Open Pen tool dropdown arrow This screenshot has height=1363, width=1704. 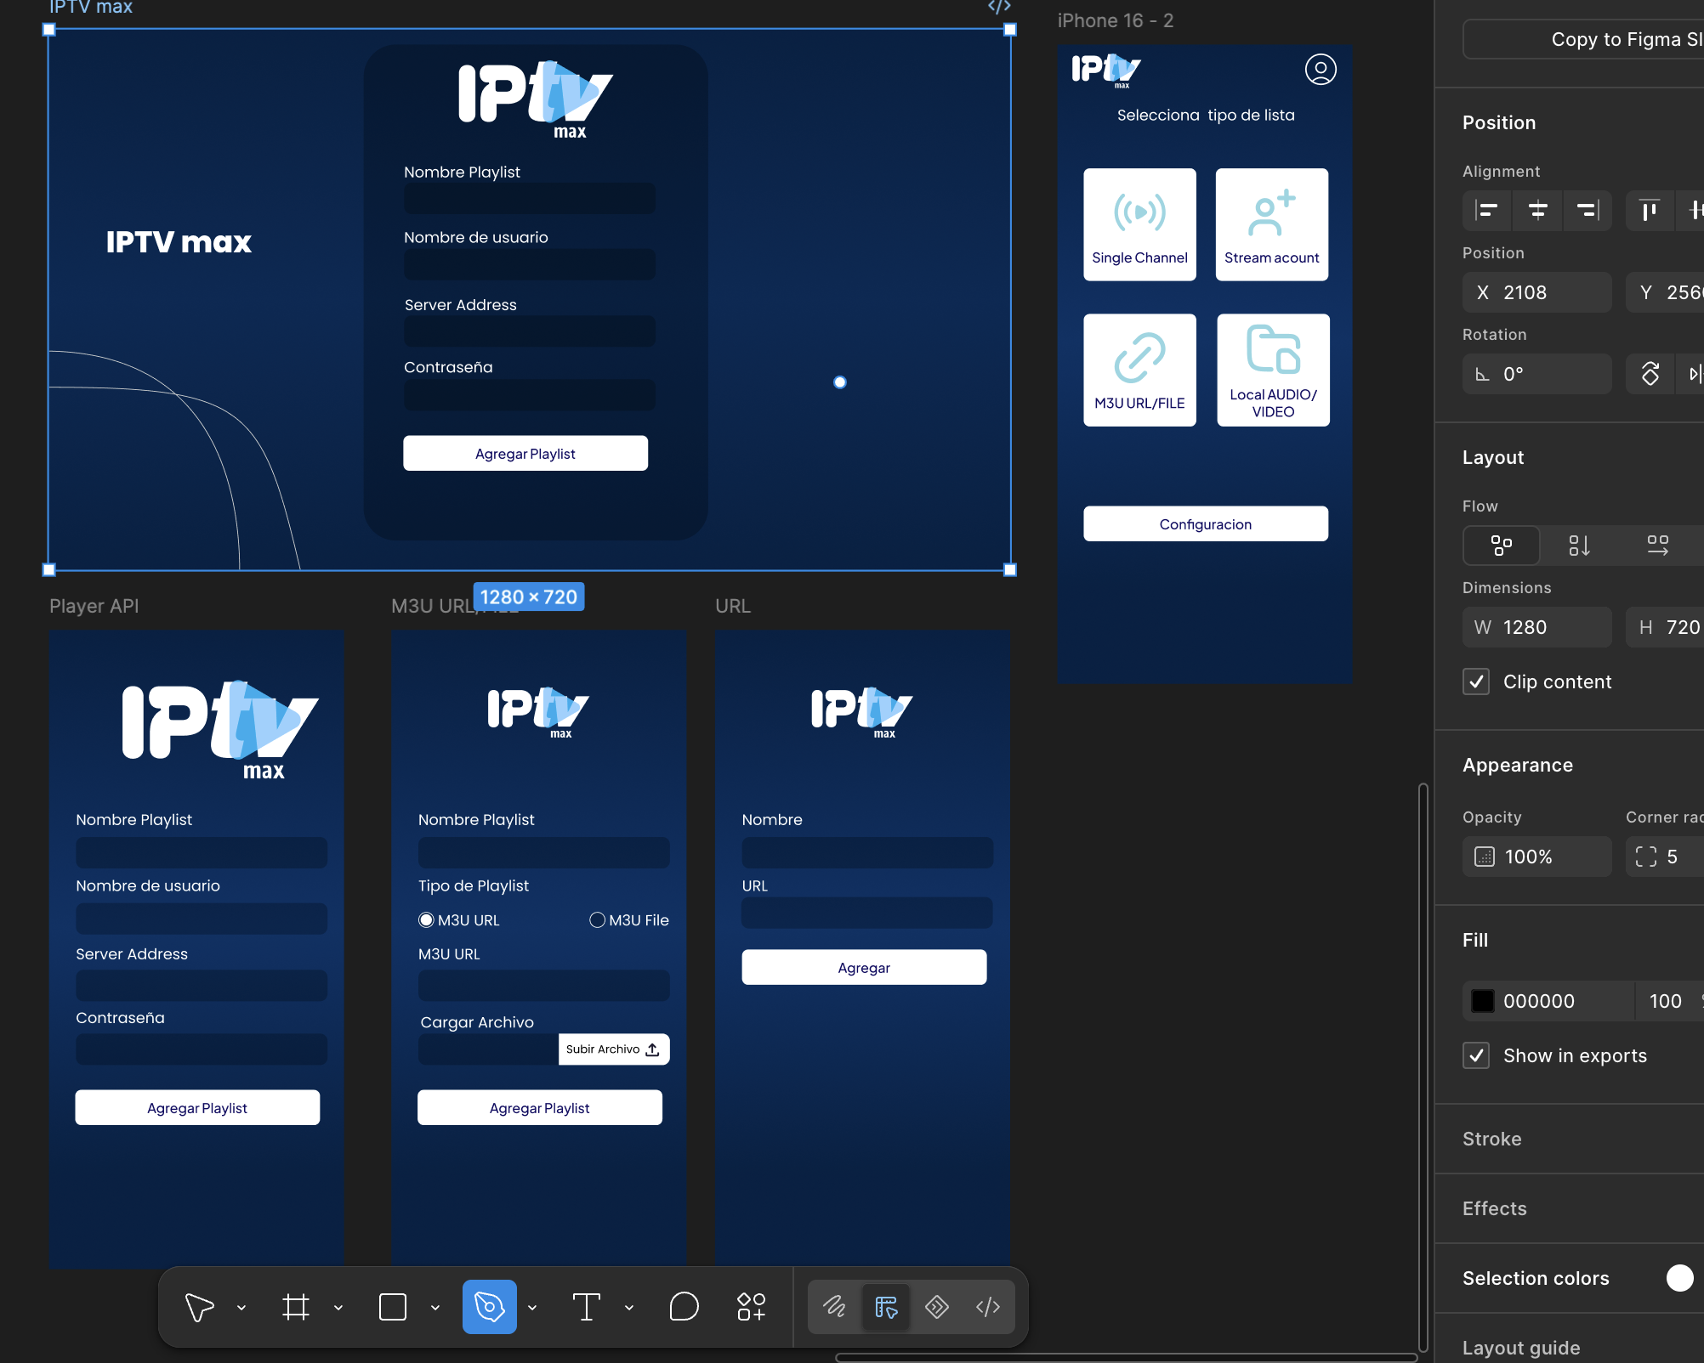(x=532, y=1308)
